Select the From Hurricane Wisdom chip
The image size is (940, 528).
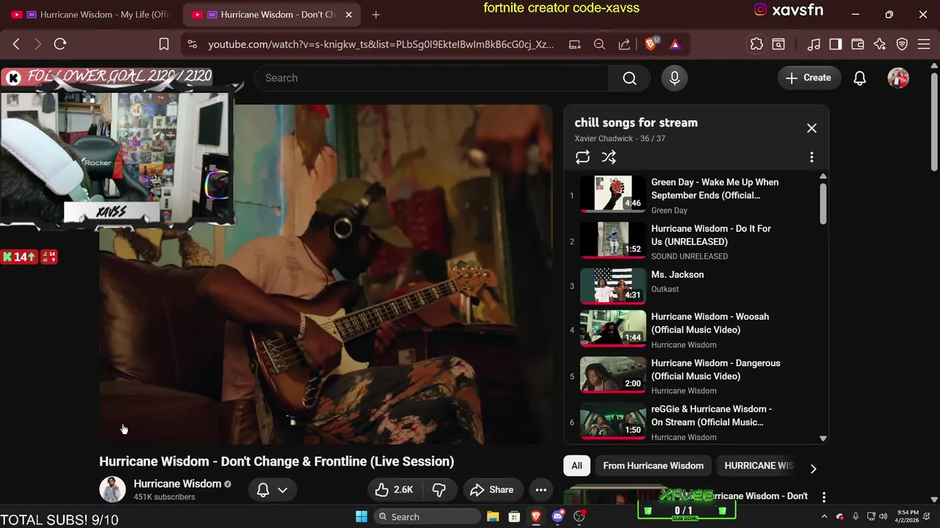pos(653,466)
